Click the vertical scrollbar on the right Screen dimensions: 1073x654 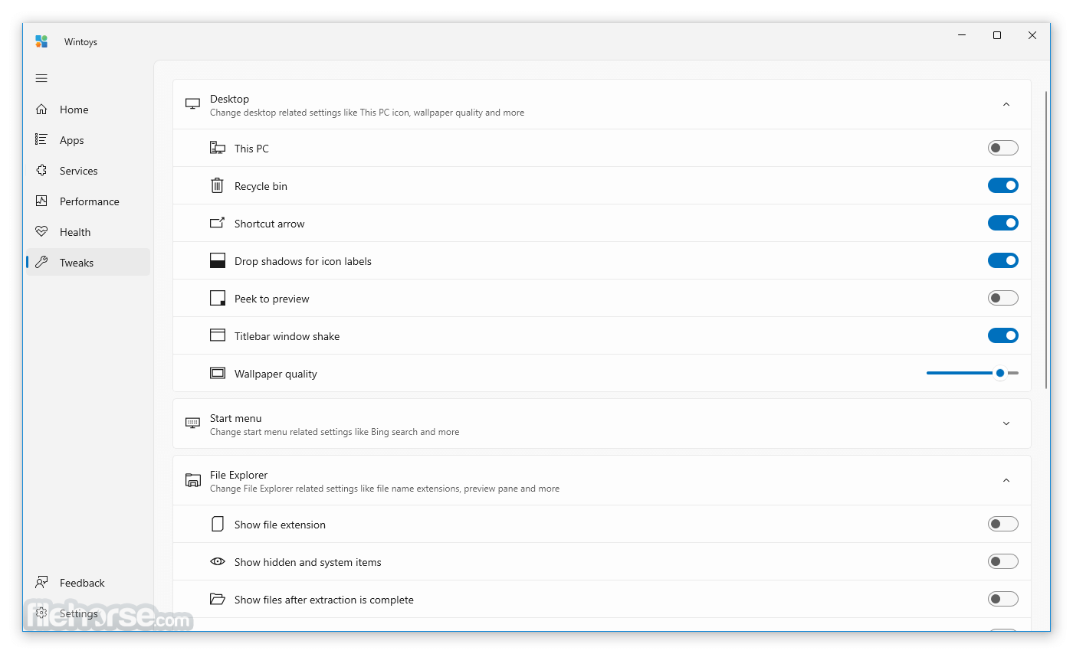pyautogui.click(x=1046, y=240)
